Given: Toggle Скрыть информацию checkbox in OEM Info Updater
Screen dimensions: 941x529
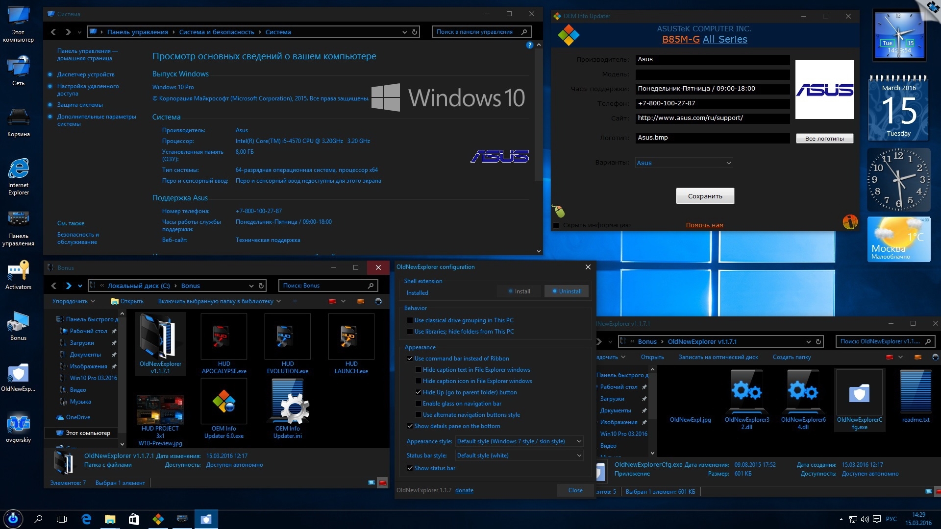Looking at the screenshot, I should [556, 225].
